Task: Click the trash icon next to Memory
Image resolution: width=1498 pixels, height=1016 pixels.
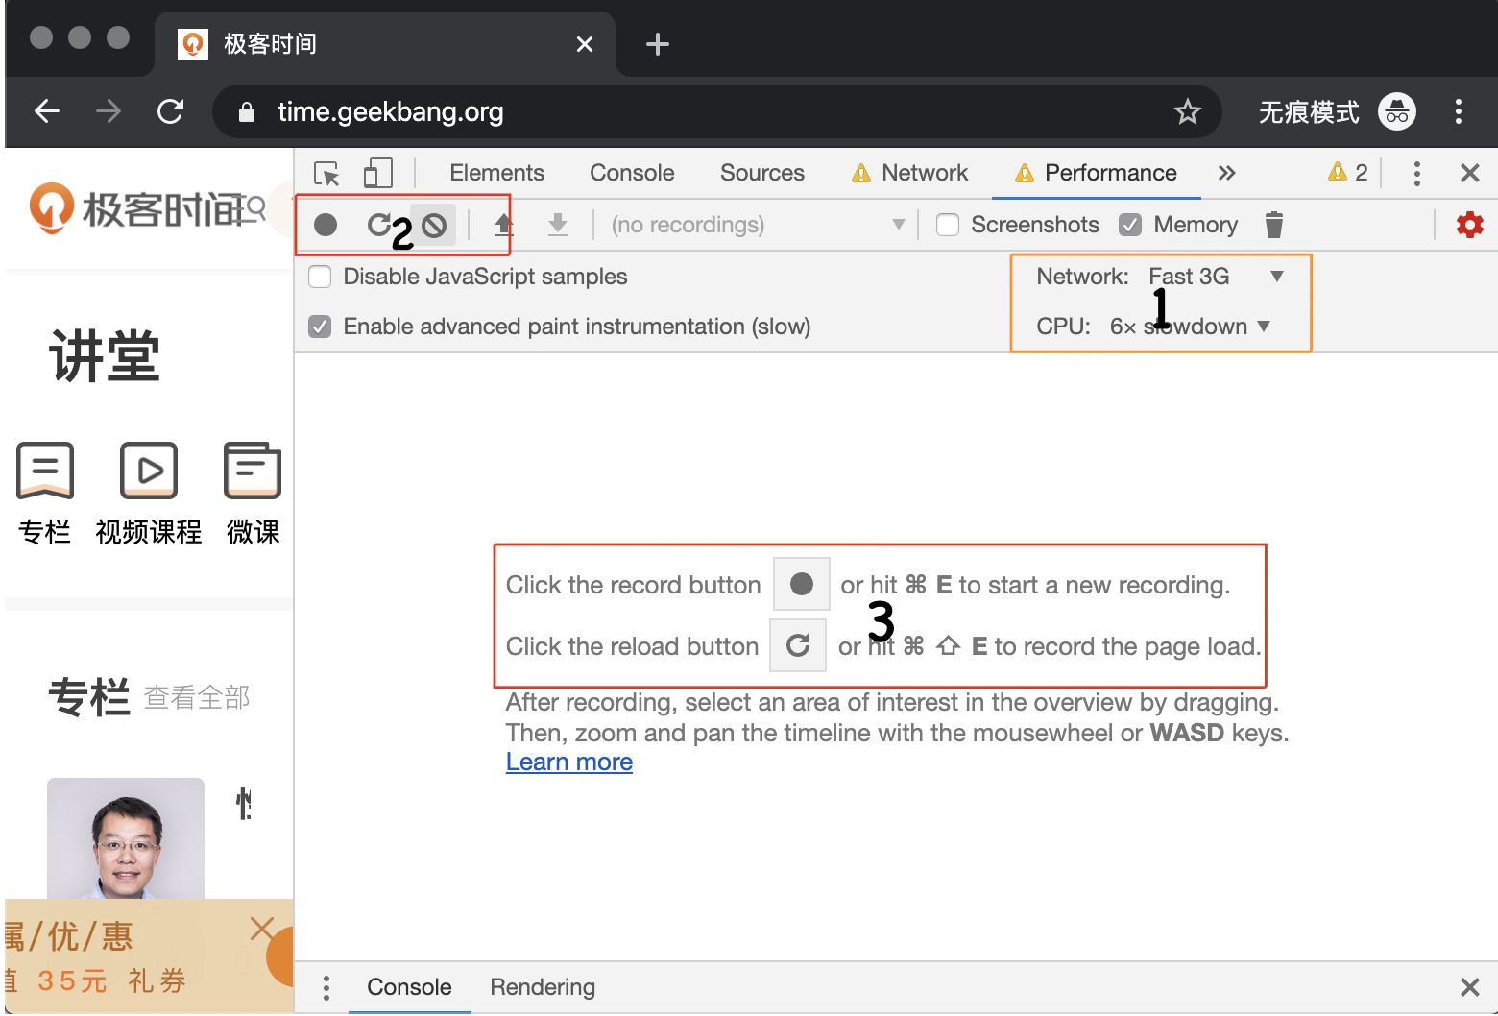Action: [x=1273, y=224]
